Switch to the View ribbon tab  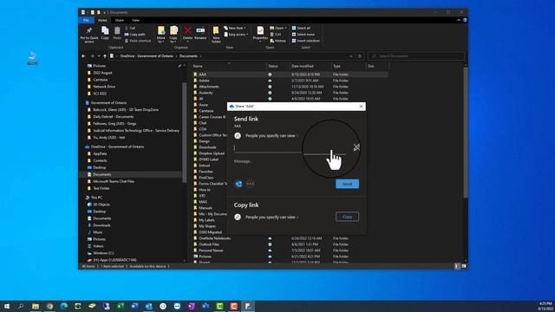pyautogui.click(x=135, y=20)
